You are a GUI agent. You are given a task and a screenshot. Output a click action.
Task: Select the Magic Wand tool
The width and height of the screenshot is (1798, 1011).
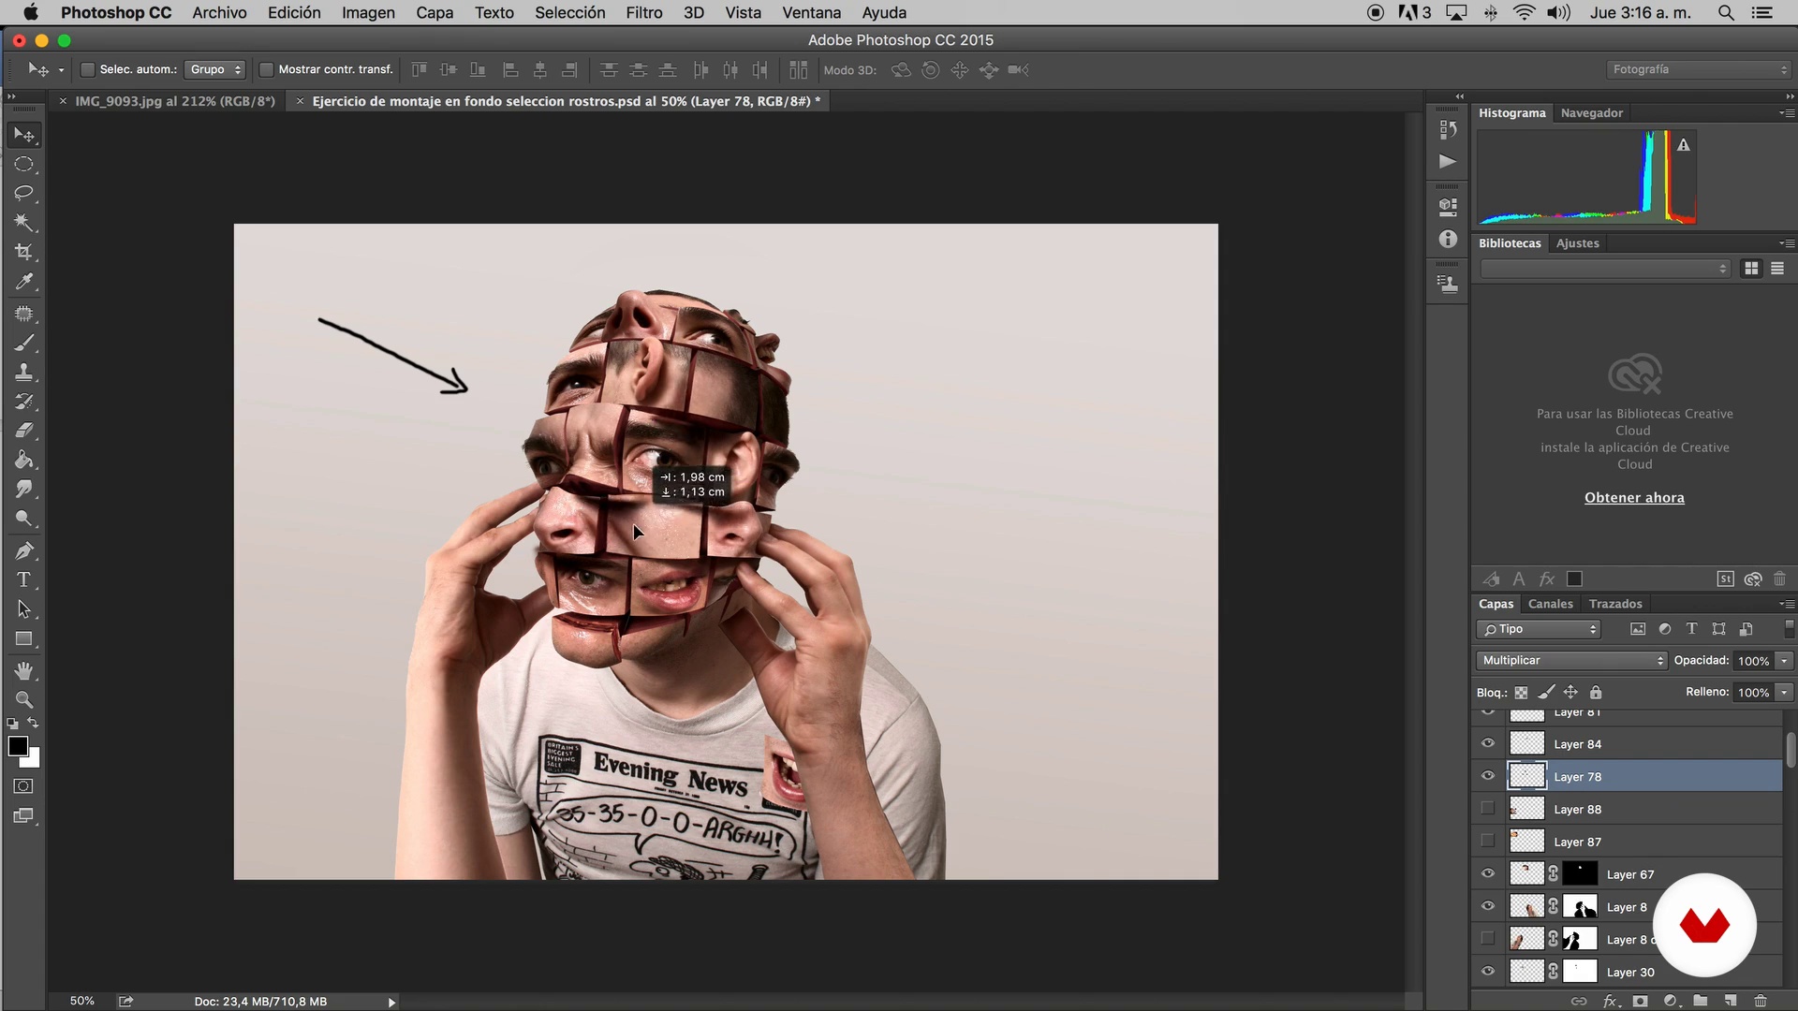coord(24,223)
